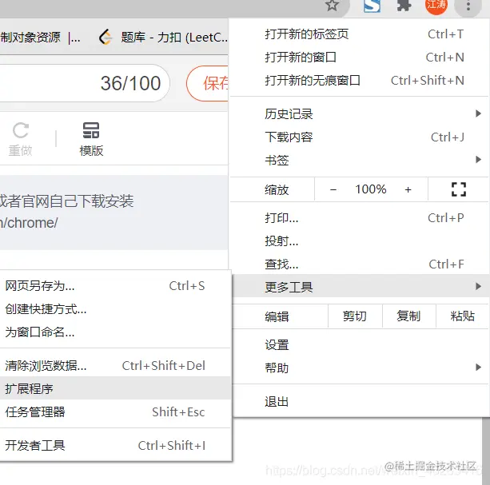The image size is (490, 485).
Task: Open 下载内容
Action: (359, 137)
